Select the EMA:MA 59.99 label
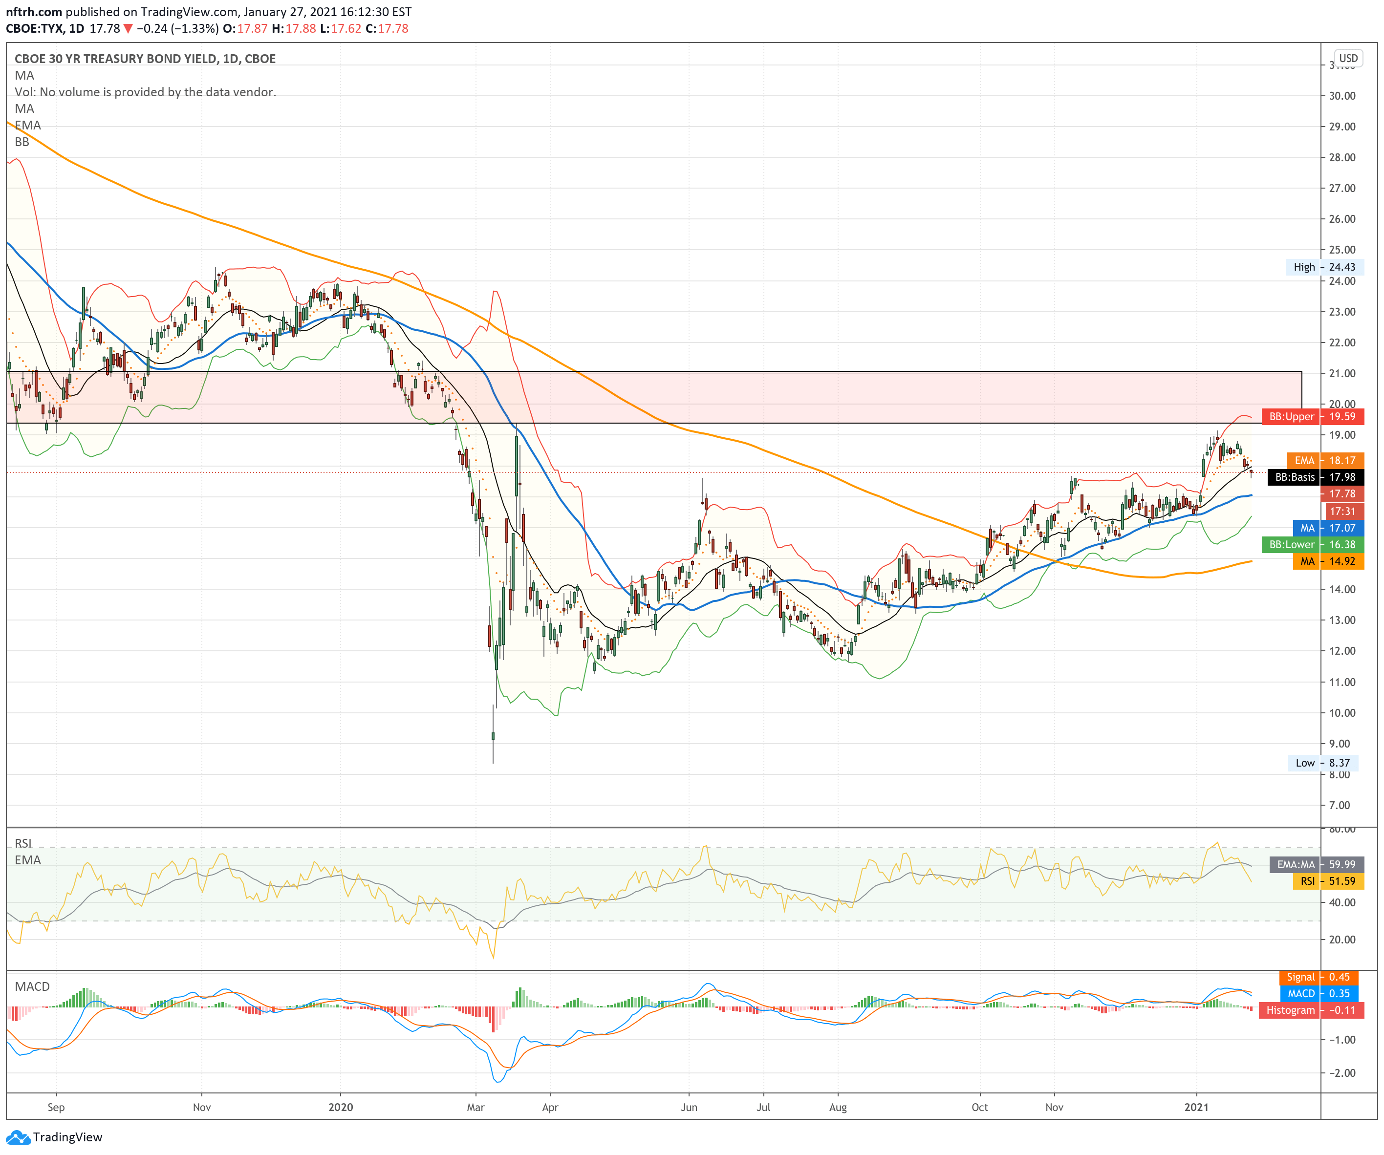The height and width of the screenshot is (1155, 1384). [x=1316, y=864]
